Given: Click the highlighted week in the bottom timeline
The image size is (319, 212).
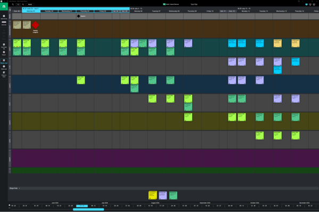Looking at the screenshot, I should (x=82, y=206).
